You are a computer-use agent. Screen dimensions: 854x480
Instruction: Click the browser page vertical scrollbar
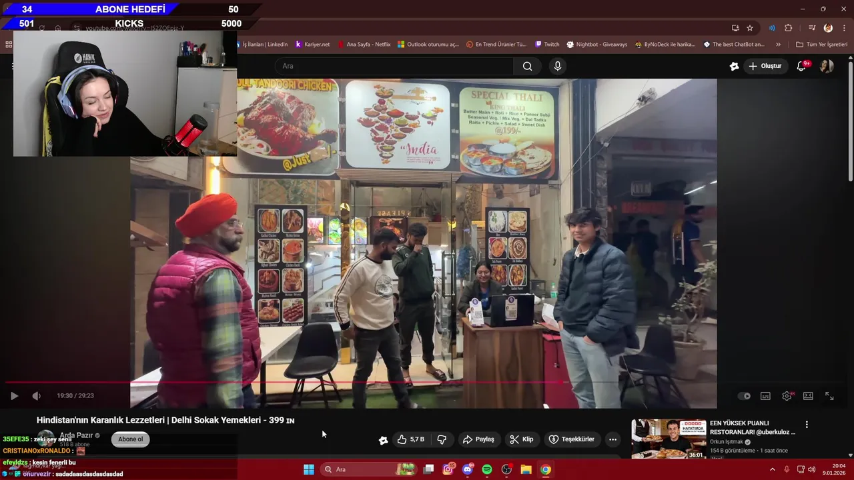click(x=851, y=120)
